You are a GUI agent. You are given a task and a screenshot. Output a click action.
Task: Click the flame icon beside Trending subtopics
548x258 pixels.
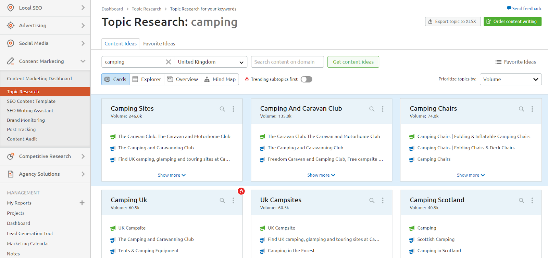[247, 79]
